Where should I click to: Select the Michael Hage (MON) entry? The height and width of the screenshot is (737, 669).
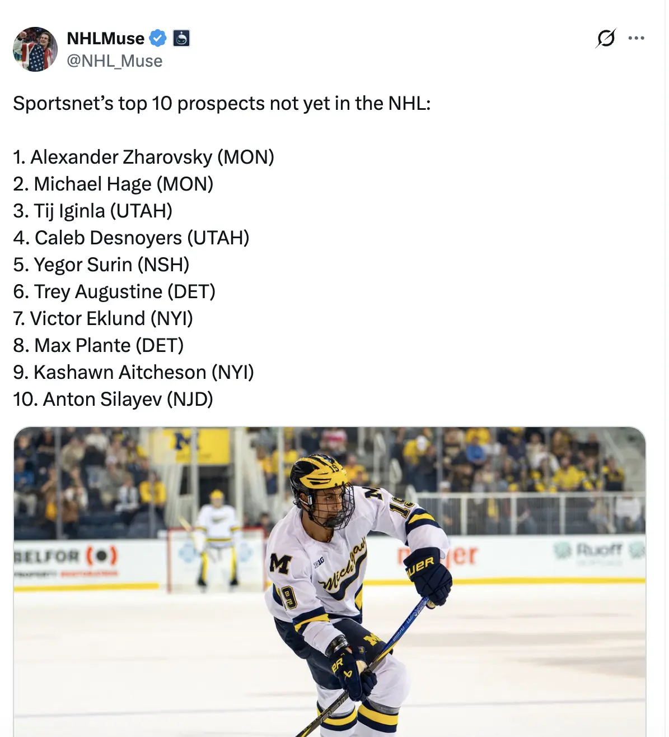pyautogui.click(x=113, y=184)
